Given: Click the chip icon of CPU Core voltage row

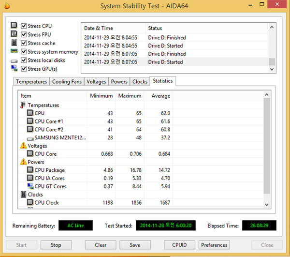Looking at the screenshot, I should pyautogui.click(x=30, y=153).
